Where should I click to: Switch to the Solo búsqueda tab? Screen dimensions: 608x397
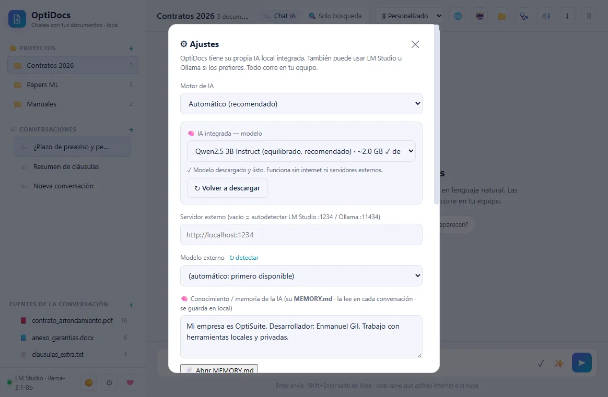coord(335,16)
